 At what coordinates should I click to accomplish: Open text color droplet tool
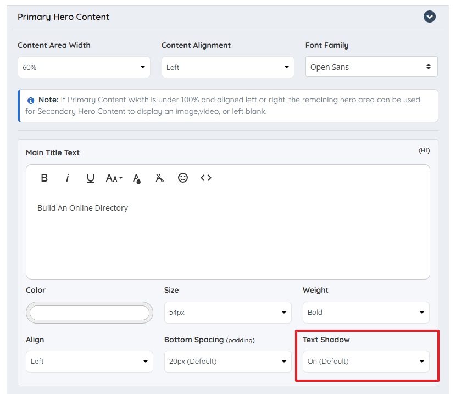coord(137,178)
